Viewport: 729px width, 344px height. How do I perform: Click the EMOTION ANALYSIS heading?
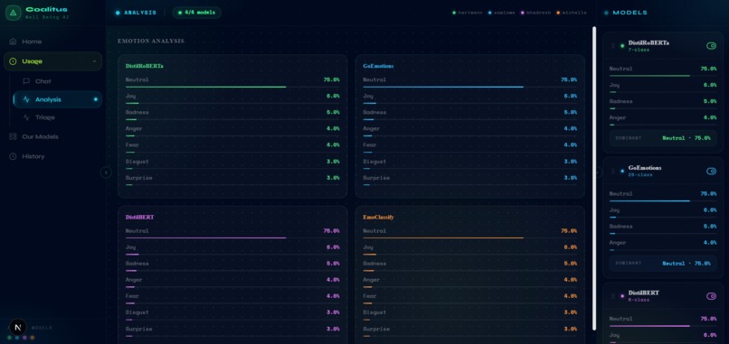click(x=151, y=42)
